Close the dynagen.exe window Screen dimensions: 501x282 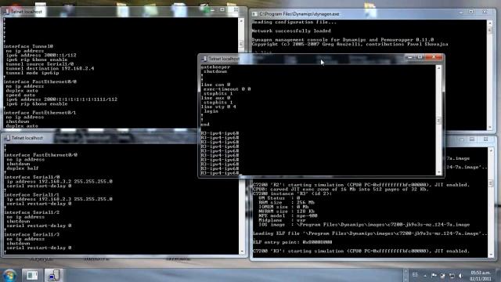485,13
